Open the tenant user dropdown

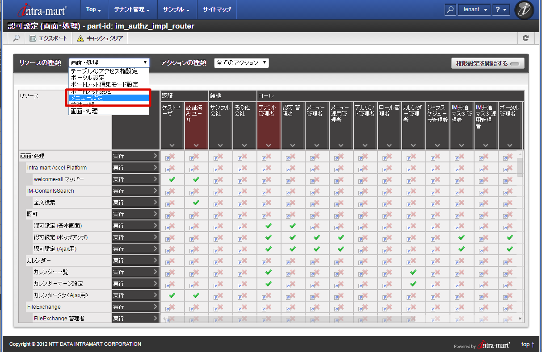(474, 9)
